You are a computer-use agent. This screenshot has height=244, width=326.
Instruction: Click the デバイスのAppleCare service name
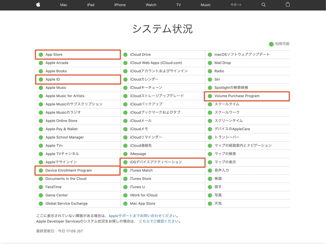pos(232,129)
